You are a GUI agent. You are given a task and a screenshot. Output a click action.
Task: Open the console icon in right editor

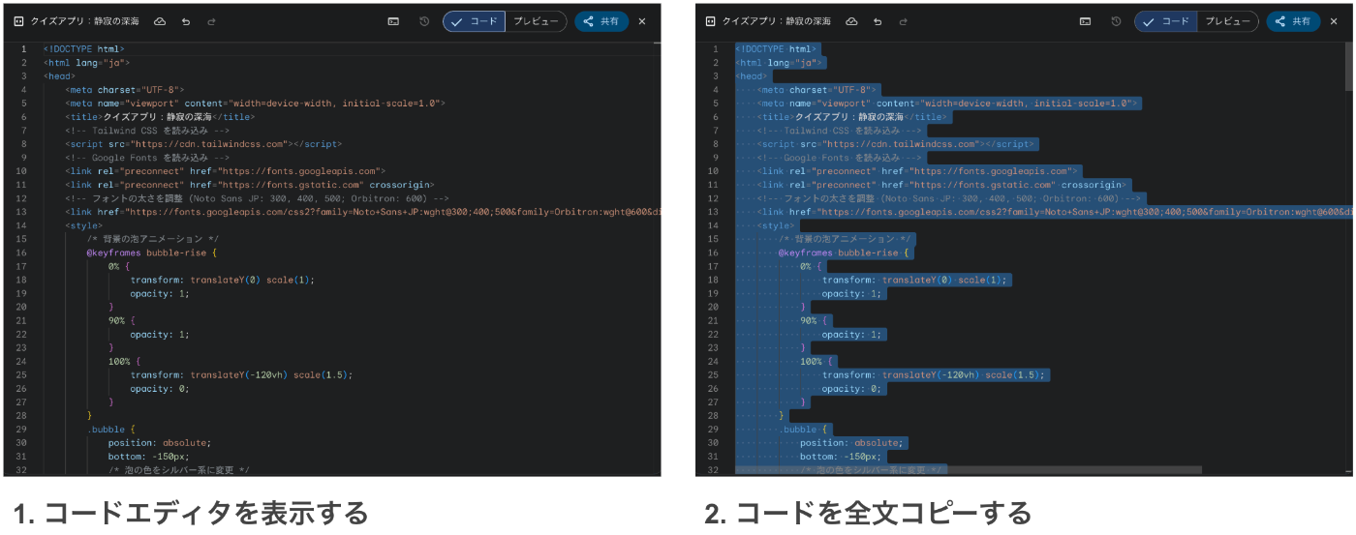pos(1085,21)
